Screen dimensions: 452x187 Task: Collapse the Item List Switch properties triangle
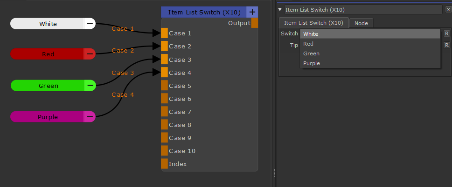pyautogui.click(x=280, y=9)
